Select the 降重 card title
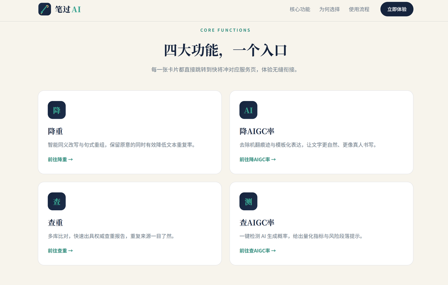448x285 pixels. click(55, 131)
